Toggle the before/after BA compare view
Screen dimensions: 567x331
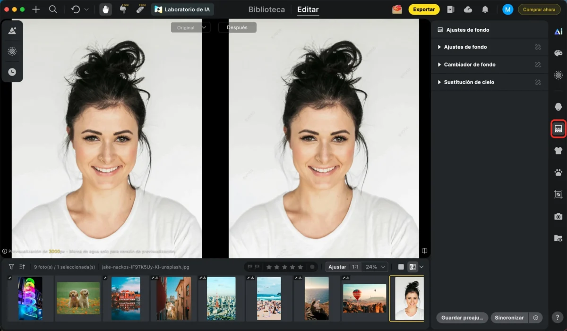coord(412,267)
